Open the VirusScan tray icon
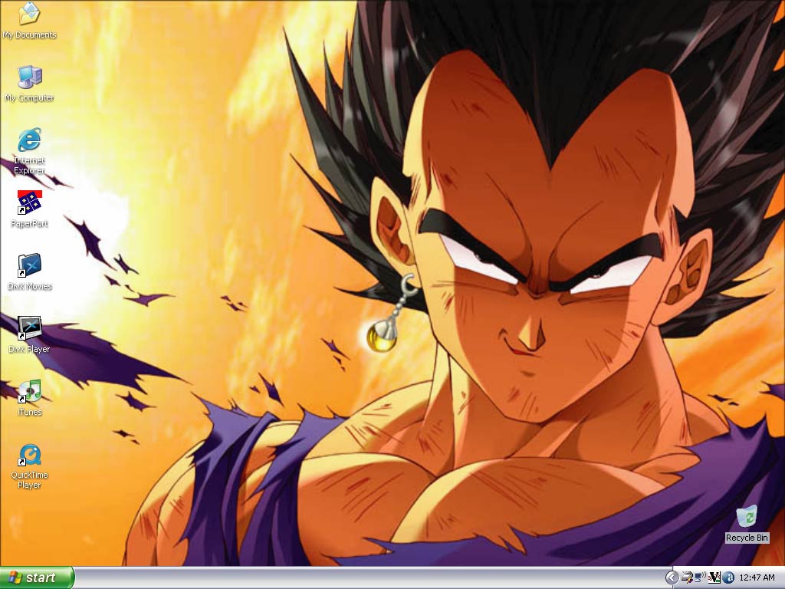785x589 pixels. pos(714,577)
